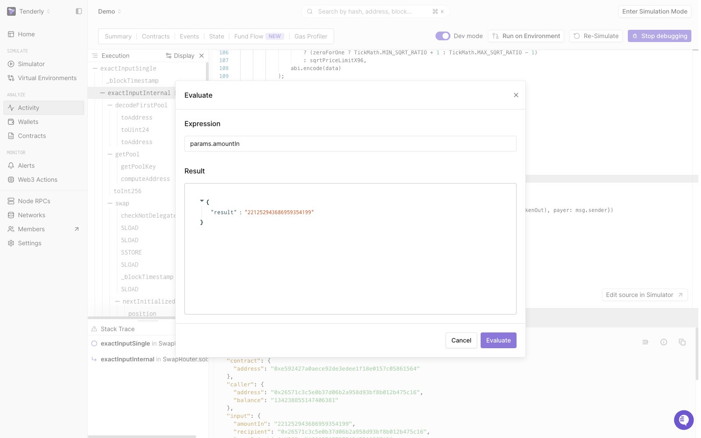Image resolution: width=701 pixels, height=438 pixels.
Task: Close the Execution panel
Action: click(202, 56)
